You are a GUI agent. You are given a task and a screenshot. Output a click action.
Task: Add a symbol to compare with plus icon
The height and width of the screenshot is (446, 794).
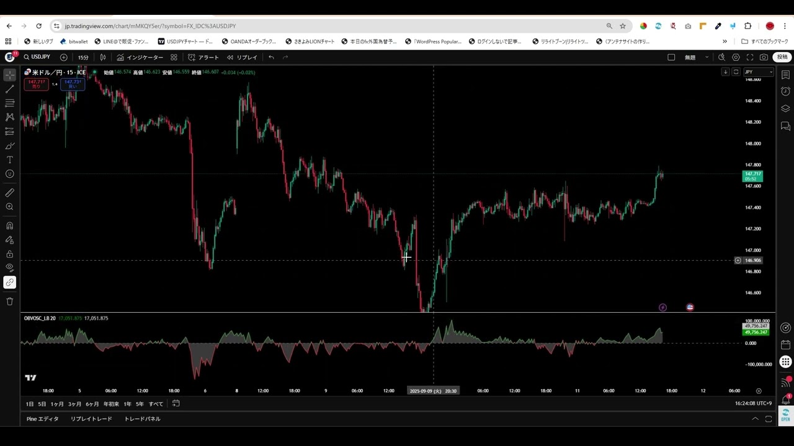click(63, 57)
